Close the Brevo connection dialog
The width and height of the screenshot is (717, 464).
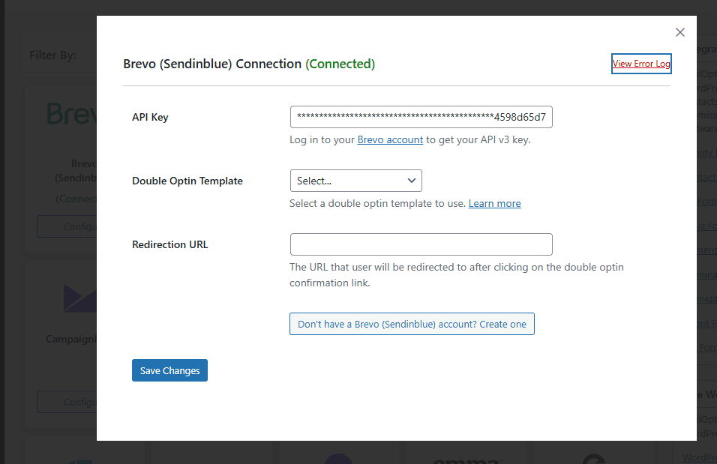pyautogui.click(x=680, y=32)
